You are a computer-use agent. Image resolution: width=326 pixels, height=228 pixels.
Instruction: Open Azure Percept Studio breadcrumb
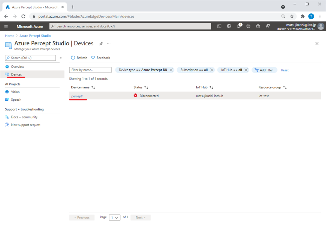pos(35,36)
